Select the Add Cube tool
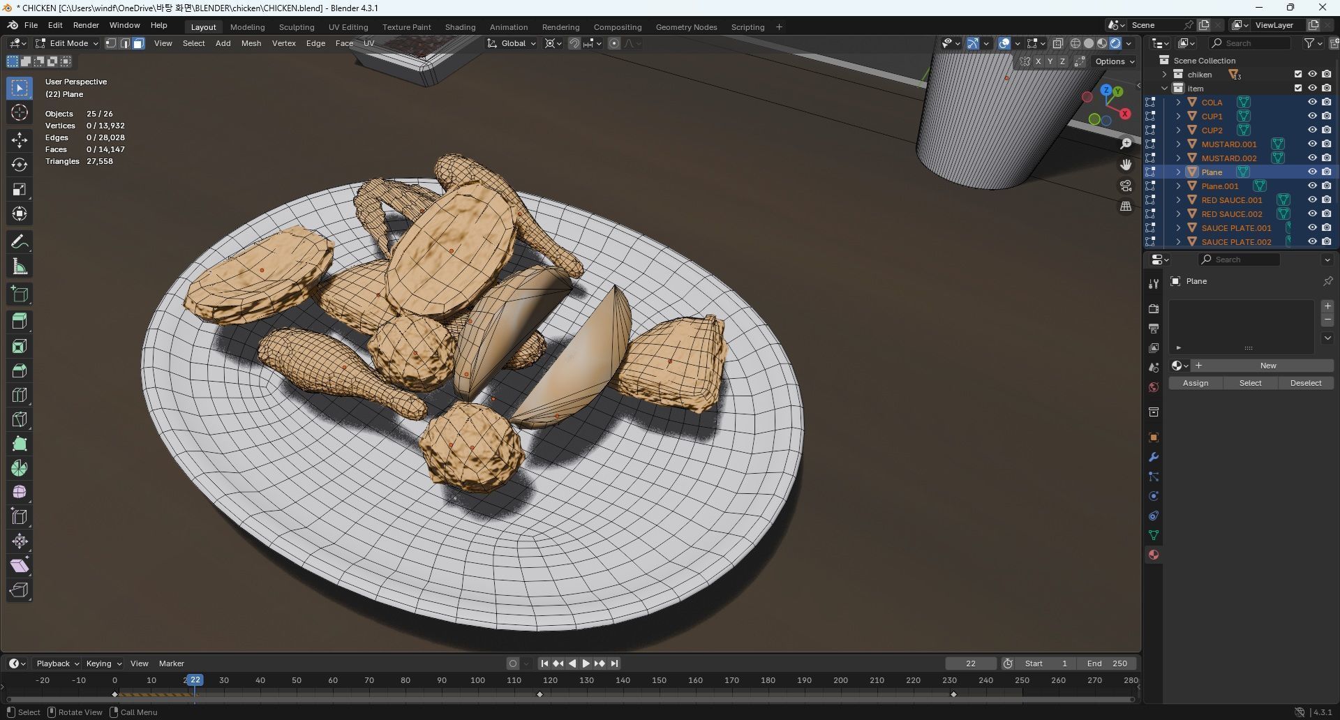 coord(20,294)
